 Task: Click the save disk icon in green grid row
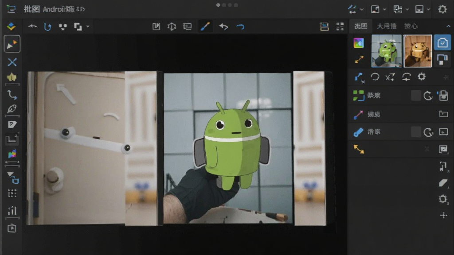click(x=443, y=96)
